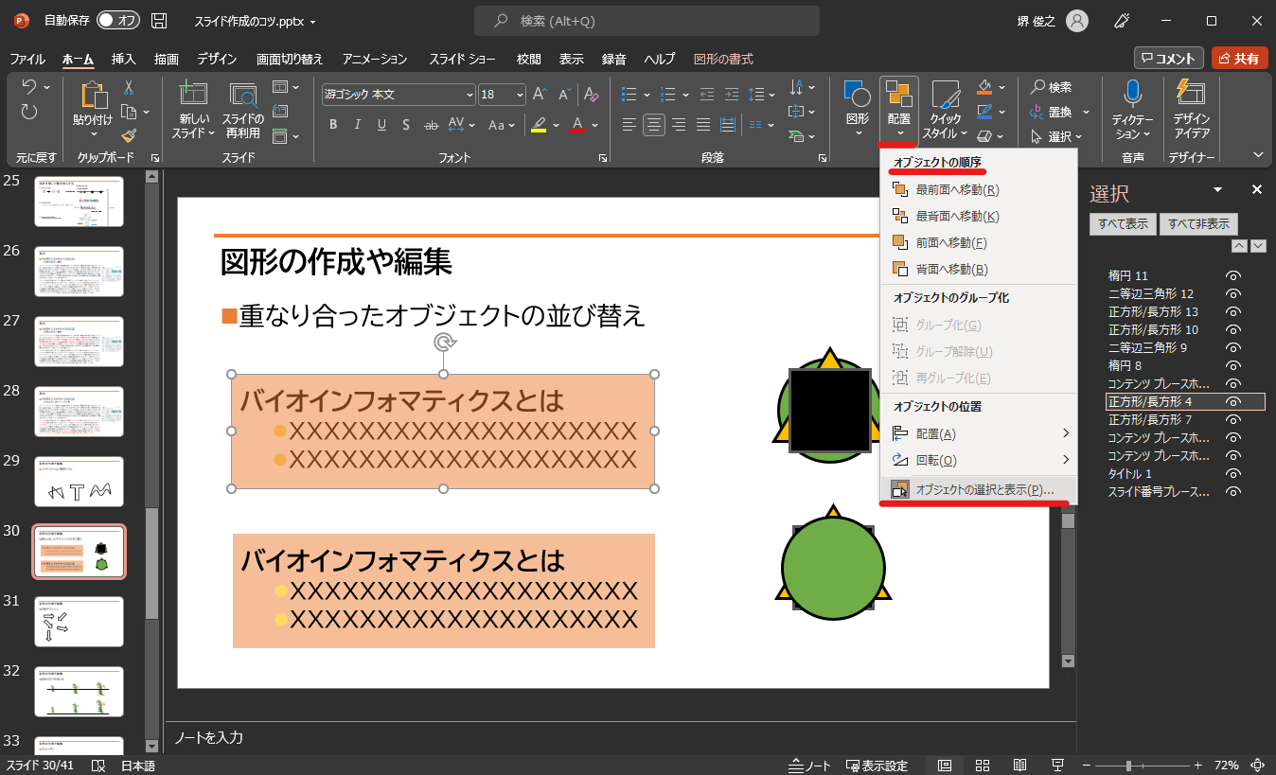Click Clear all formatting icon
Screen dimensions: 1276x775
click(x=592, y=95)
